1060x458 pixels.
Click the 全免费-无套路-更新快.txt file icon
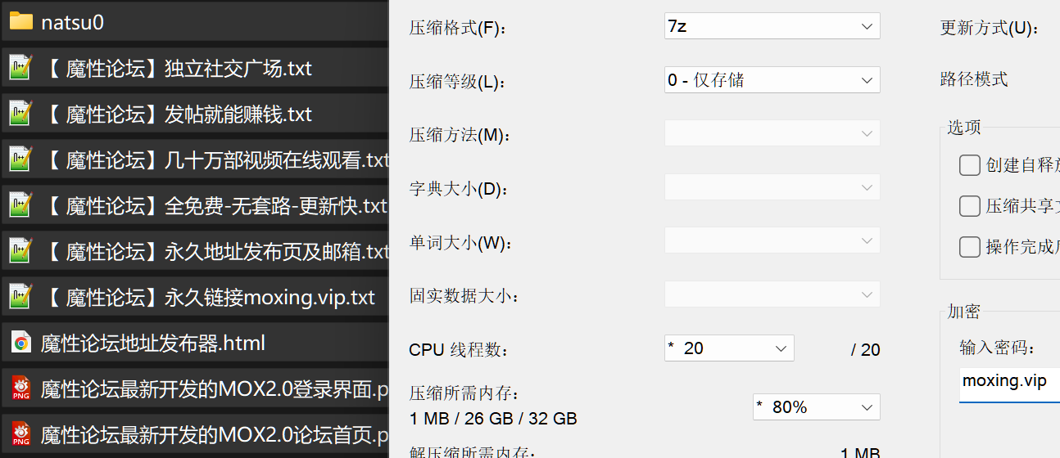pyautogui.click(x=21, y=205)
